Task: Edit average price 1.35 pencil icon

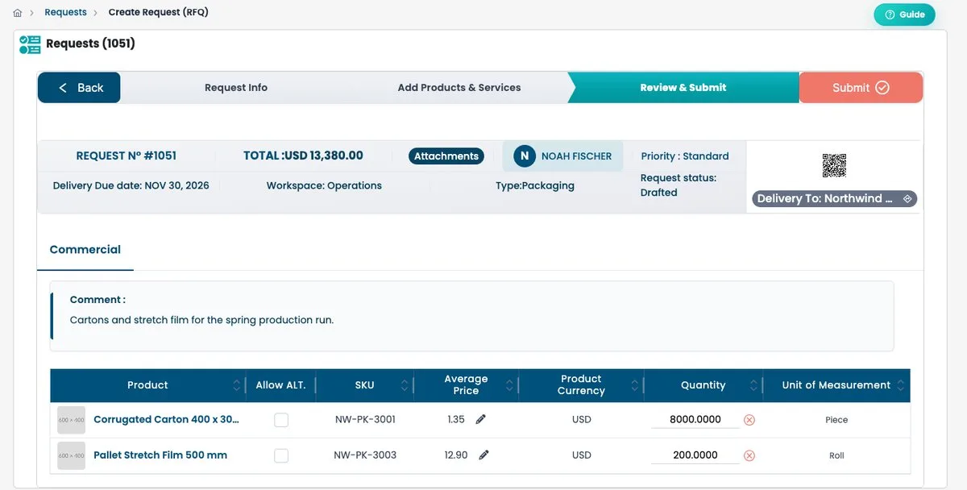Action: click(x=481, y=419)
